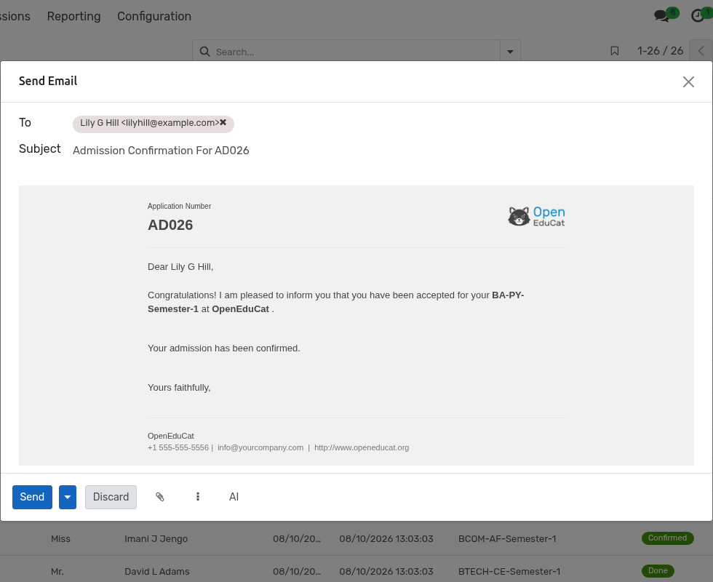Viewport: 713px width, 582px height.
Task: Click the info@yourcompany.com email link
Action: click(260, 447)
